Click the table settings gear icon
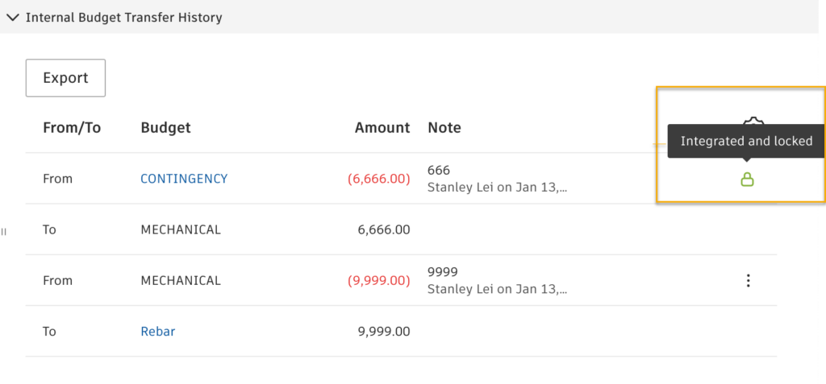 (753, 121)
